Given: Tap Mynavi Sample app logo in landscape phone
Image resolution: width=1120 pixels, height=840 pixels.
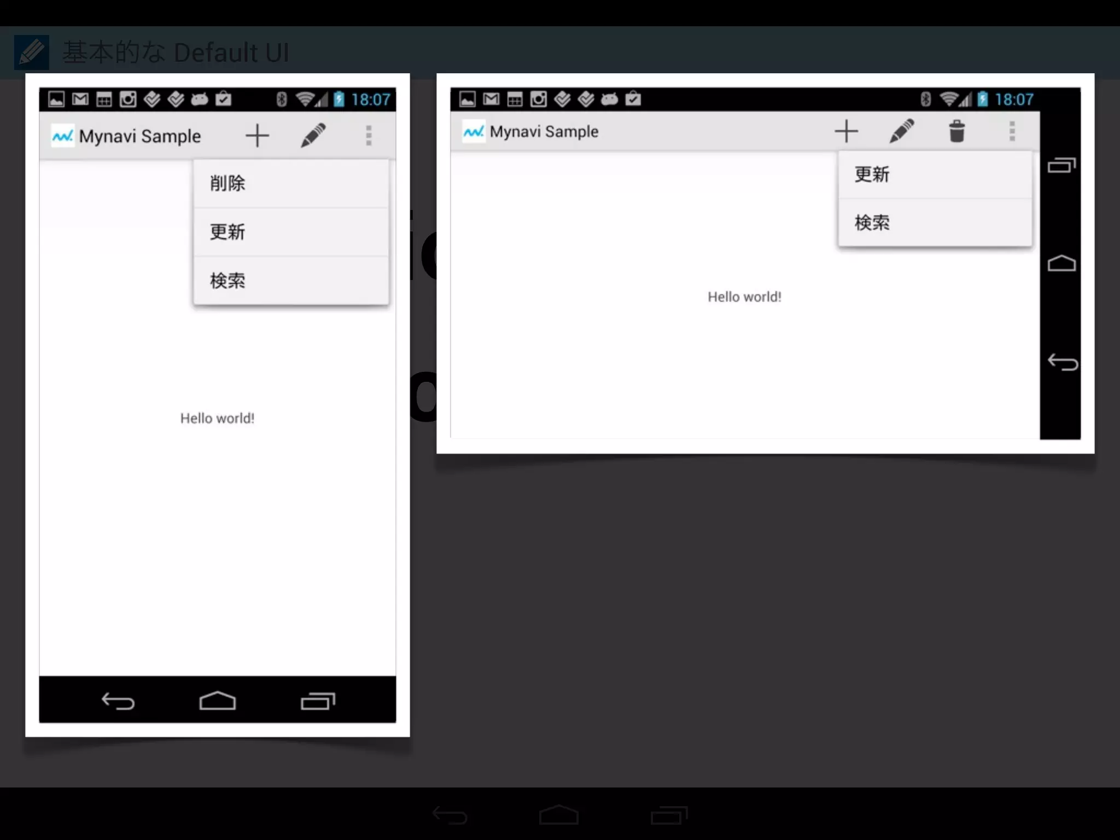Looking at the screenshot, I should coord(474,131).
